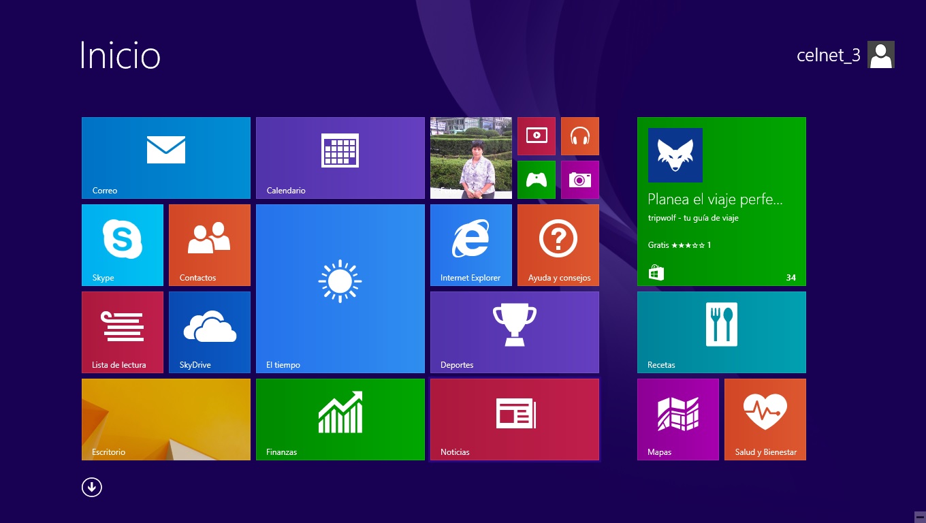Open Lista de lectura tile
Viewport: 926px width, 523px height.
[123, 332]
